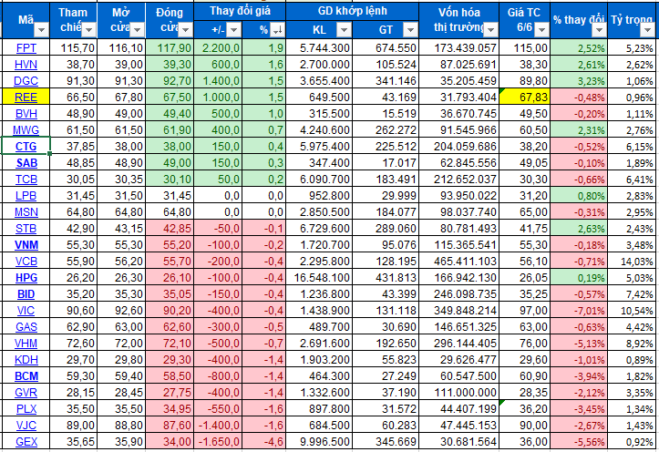Open the VCB ticker link
This screenshot has height=452, width=659.
pos(26,262)
